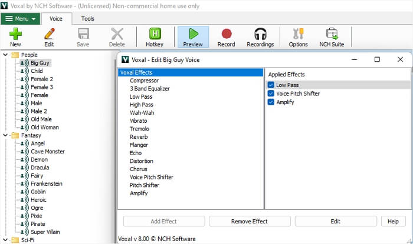The image size is (413, 244).
Task: Maximize the Edit Big Guy Voice dialog
Action: tap(377, 59)
